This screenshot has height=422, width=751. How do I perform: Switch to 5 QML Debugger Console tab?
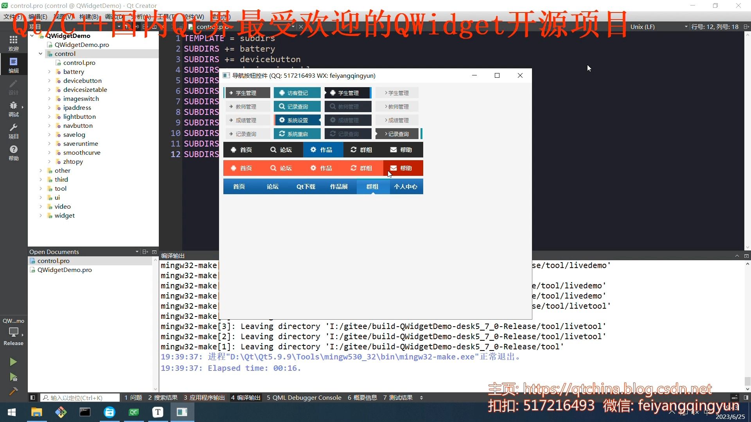pyautogui.click(x=304, y=398)
